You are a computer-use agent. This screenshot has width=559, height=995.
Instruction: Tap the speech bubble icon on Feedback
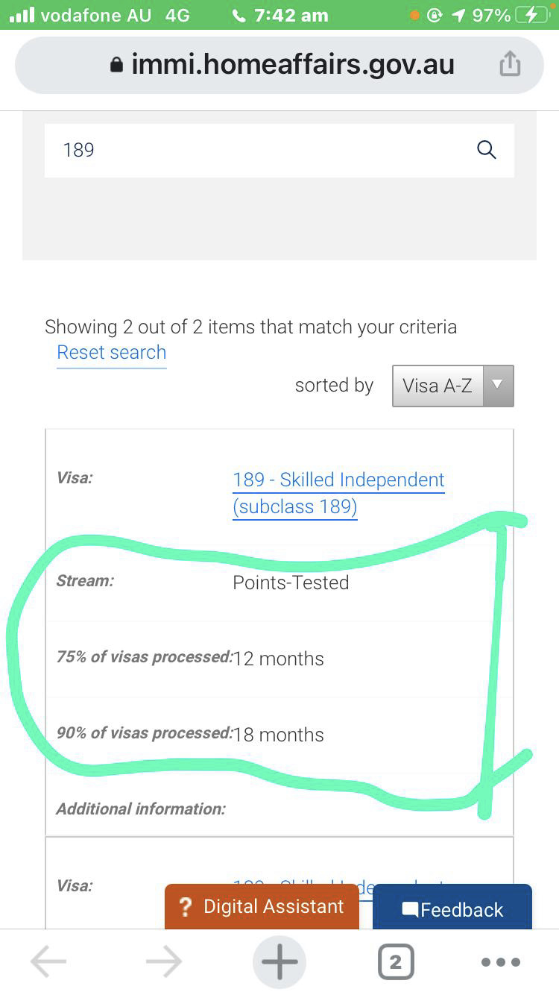(x=410, y=910)
